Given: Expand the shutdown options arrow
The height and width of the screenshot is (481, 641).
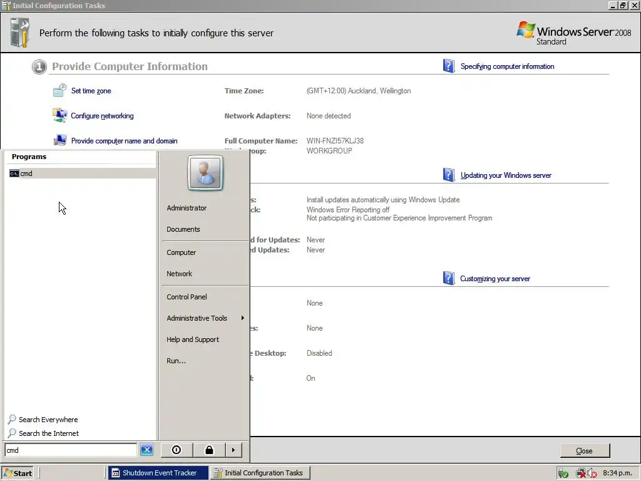Looking at the screenshot, I should coord(233,450).
